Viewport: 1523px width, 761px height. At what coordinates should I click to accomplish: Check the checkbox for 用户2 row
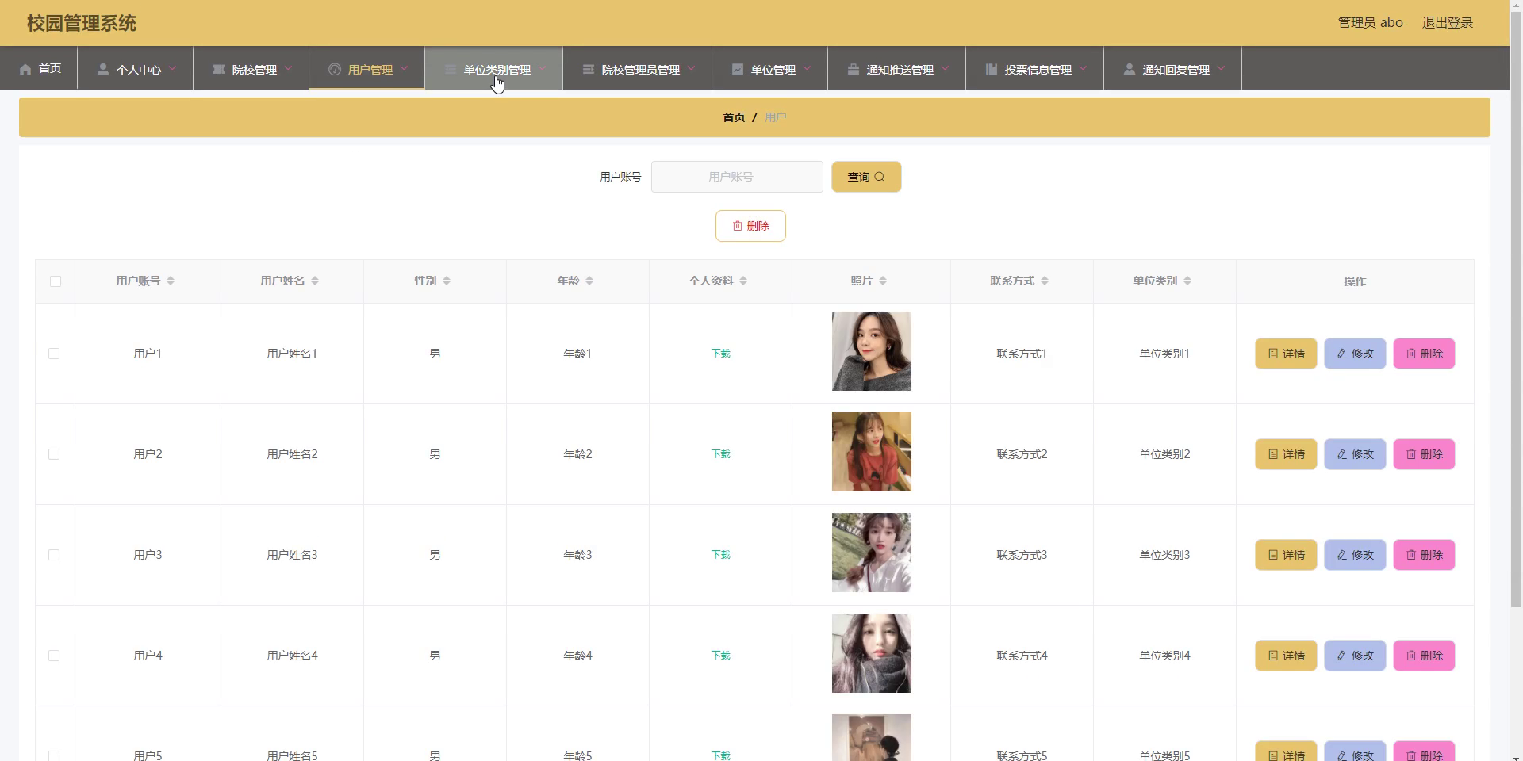click(x=54, y=454)
